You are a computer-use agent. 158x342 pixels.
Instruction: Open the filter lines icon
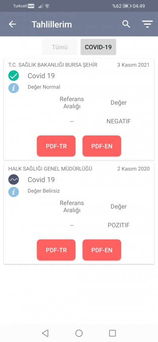pos(147,24)
